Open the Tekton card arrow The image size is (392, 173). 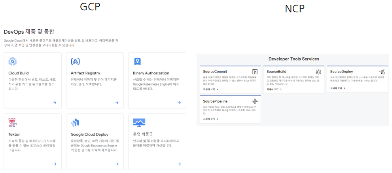[x=55, y=164]
